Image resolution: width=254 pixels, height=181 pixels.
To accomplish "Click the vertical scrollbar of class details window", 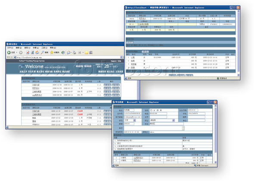I will 239,43.
